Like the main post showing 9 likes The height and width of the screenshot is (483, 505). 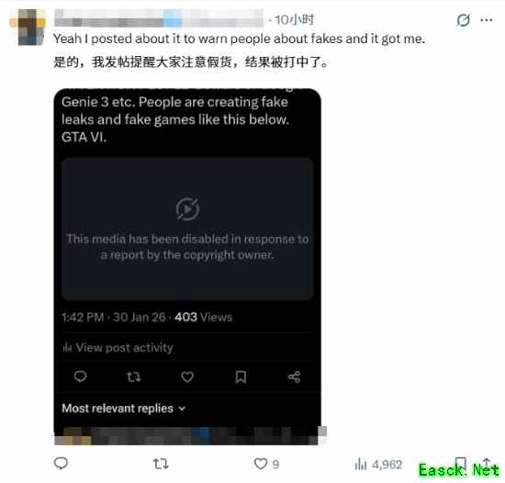261,464
